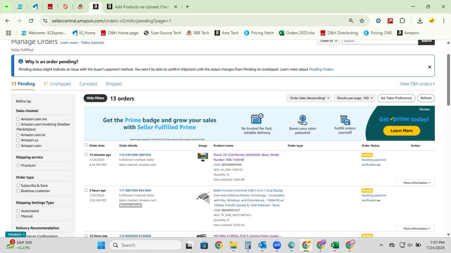Open the browser Downloads icon
451x253 pixels.
point(420,21)
